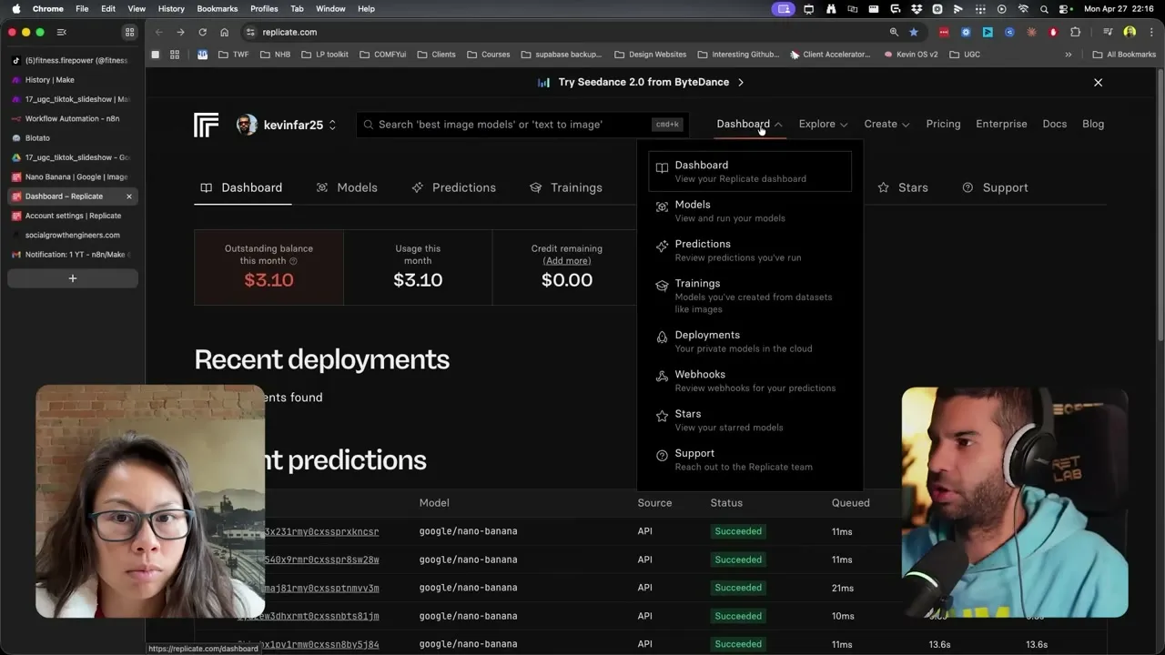Open the Bookmarks menu in menu bar
The width and height of the screenshot is (1165, 655).
[x=217, y=8]
